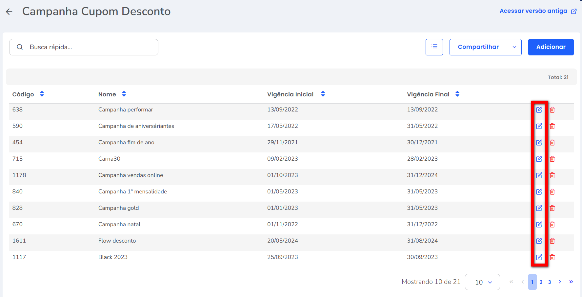Delete the Campanha de aniversáriantes row
This screenshot has height=297, width=582.
coord(552,126)
